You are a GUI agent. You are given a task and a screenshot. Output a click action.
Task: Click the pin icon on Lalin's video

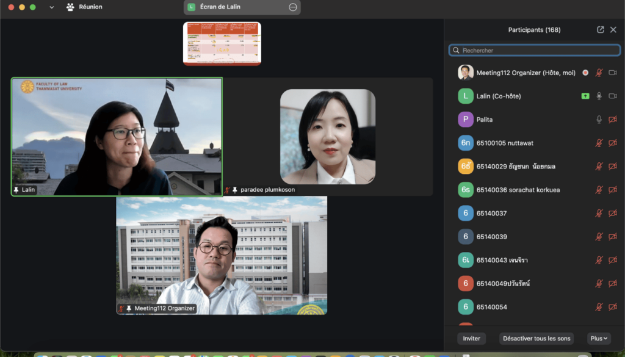pos(16,190)
